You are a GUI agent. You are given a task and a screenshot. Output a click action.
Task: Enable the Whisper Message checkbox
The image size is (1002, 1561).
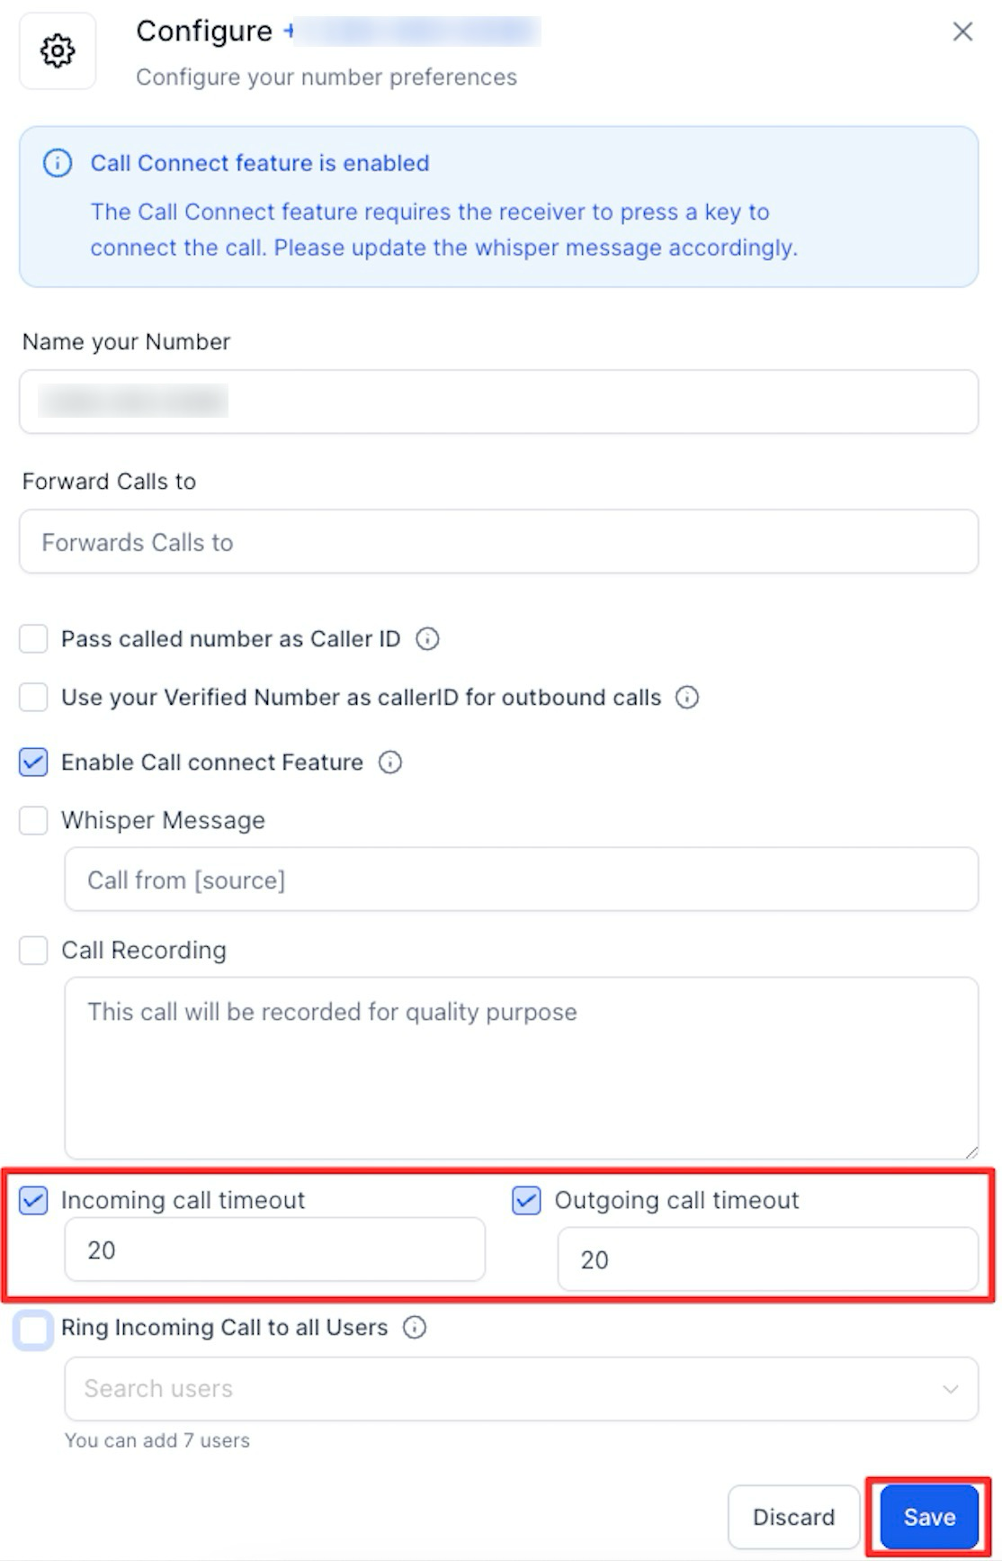pos(33,820)
